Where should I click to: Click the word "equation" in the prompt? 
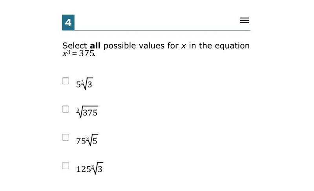coord(232,46)
